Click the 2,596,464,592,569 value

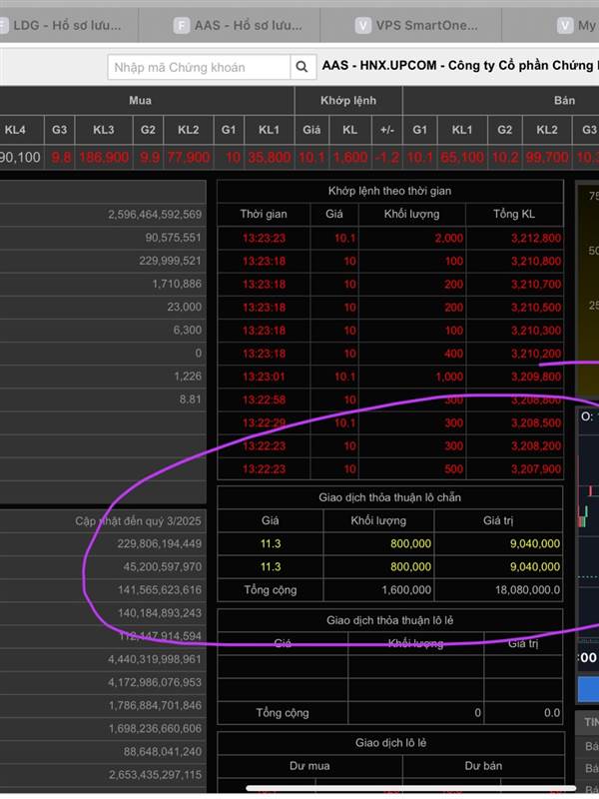pos(155,215)
